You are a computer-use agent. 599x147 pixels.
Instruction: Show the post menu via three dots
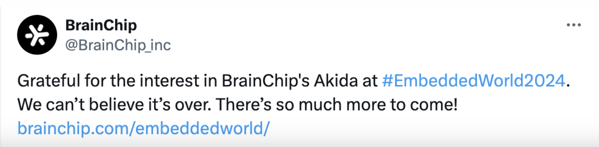pyautogui.click(x=573, y=25)
